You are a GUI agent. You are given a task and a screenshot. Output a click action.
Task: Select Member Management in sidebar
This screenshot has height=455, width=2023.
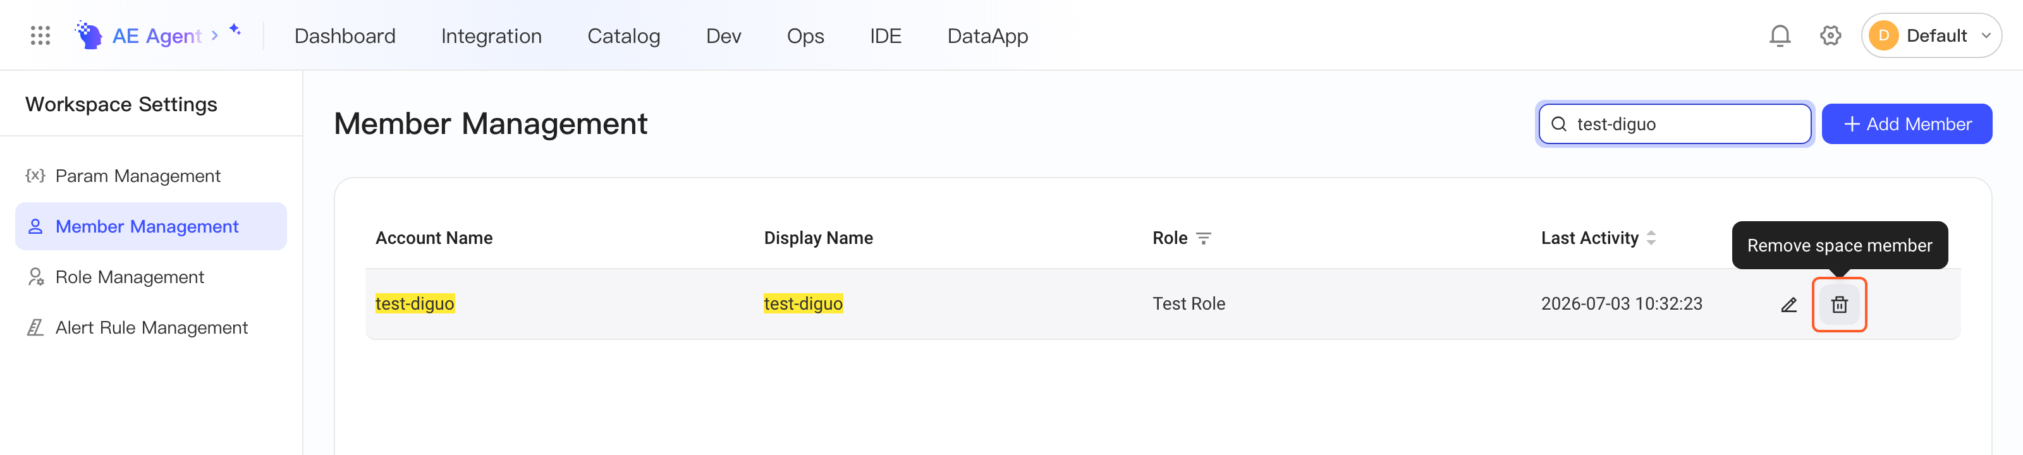point(151,226)
